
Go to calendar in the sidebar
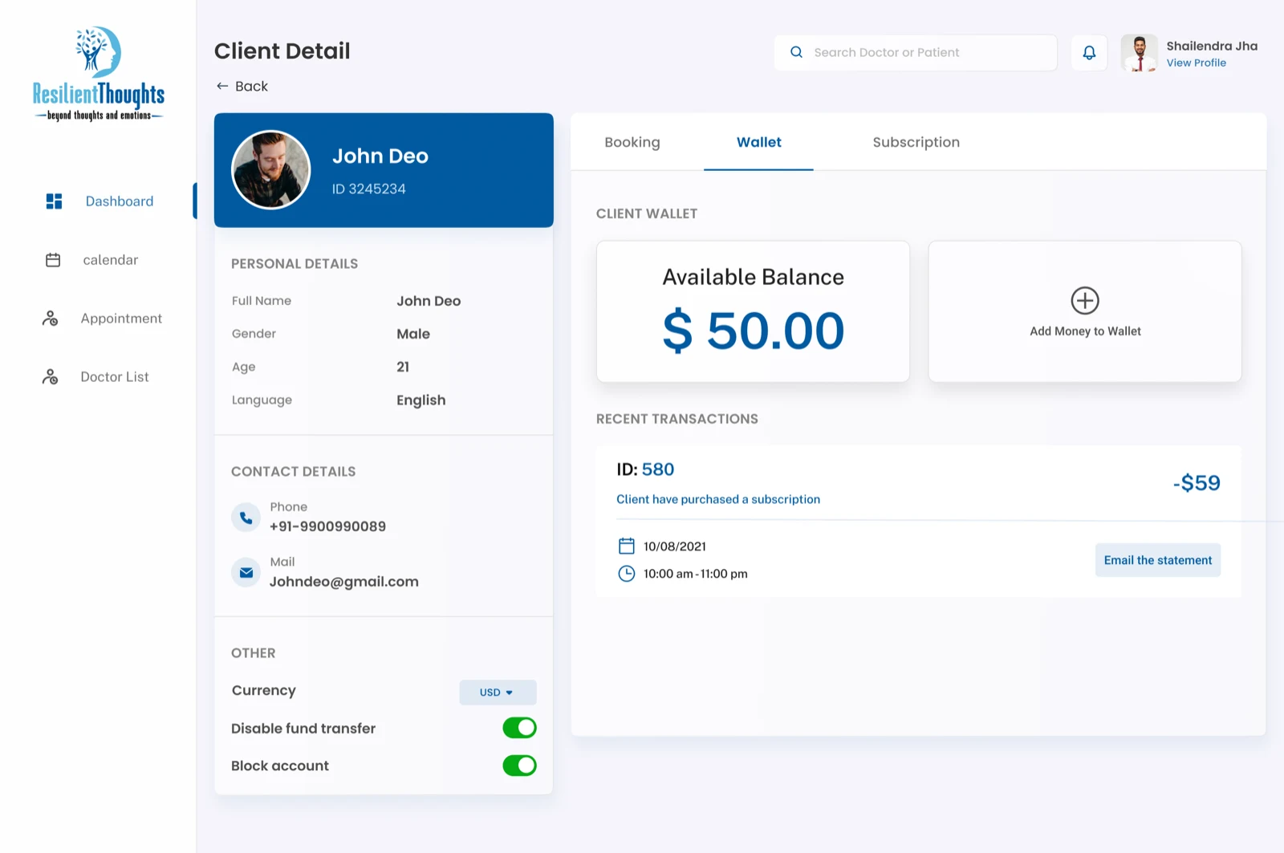(x=111, y=260)
